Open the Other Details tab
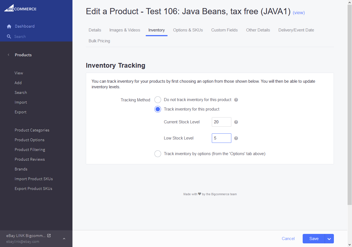The width and height of the screenshot is (352, 247). (x=258, y=30)
